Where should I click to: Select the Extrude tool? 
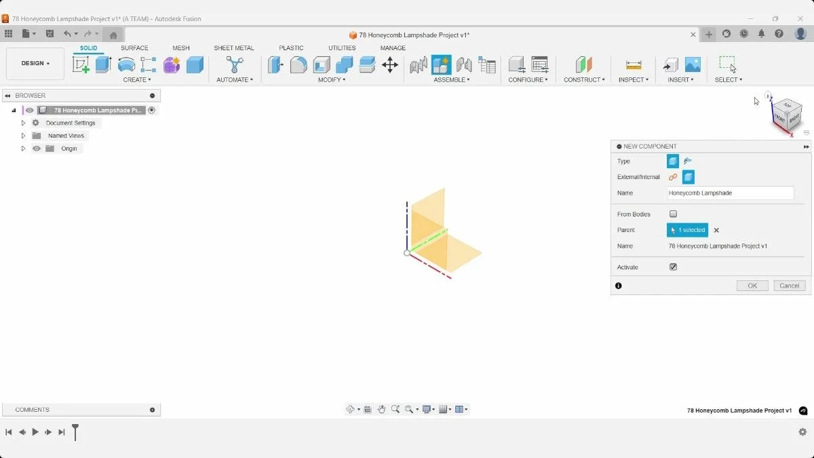tap(103, 64)
